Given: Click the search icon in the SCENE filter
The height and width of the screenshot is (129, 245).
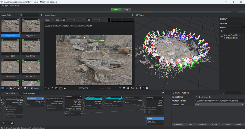Looking at the screenshot, I should pyautogui.click(x=222, y=31).
